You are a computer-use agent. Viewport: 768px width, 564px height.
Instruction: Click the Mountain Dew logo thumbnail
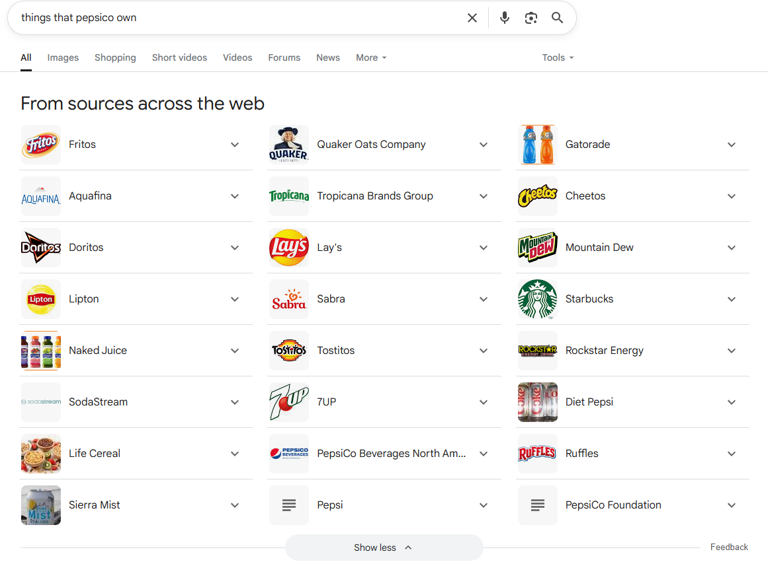click(538, 248)
